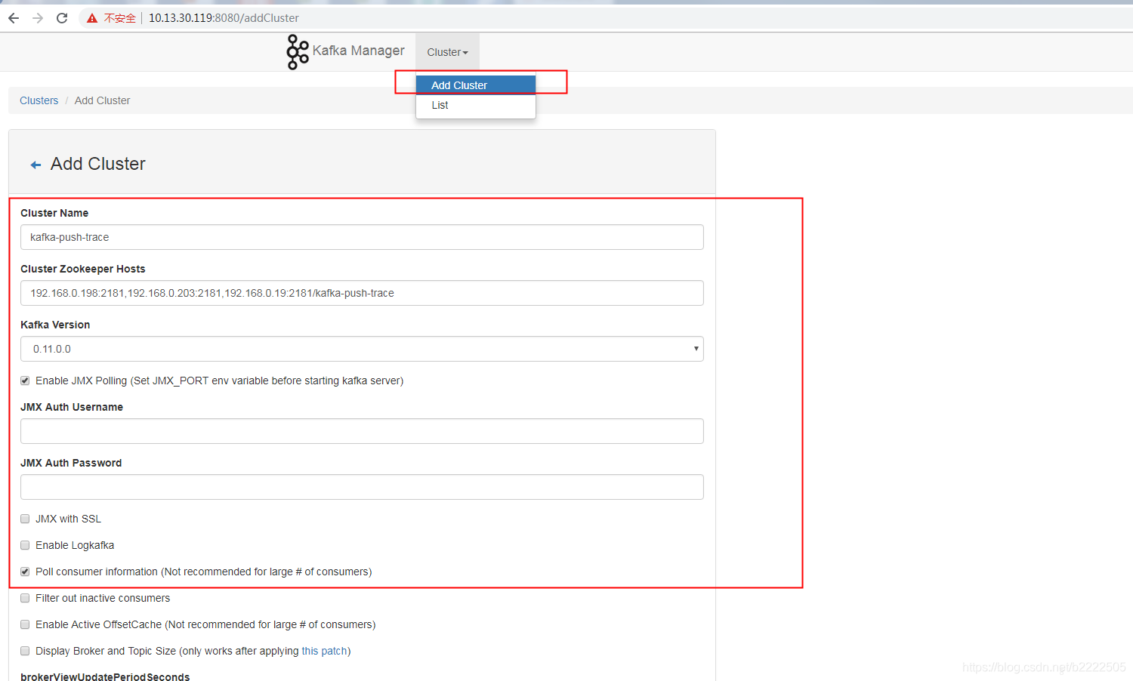Viewport: 1133px width, 681px height.
Task: Open the Kafka Manager home link
Action: click(x=358, y=51)
